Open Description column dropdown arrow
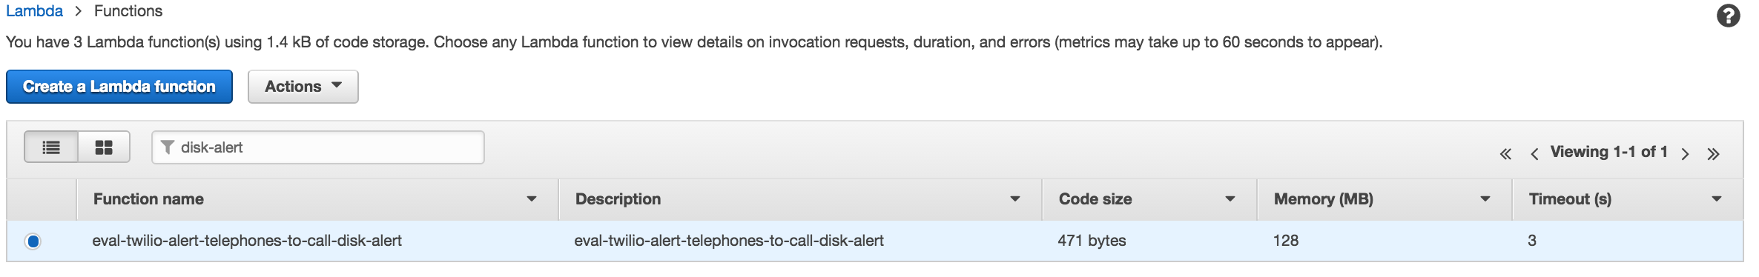Image resolution: width=1759 pixels, height=277 pixels. 1015,199
